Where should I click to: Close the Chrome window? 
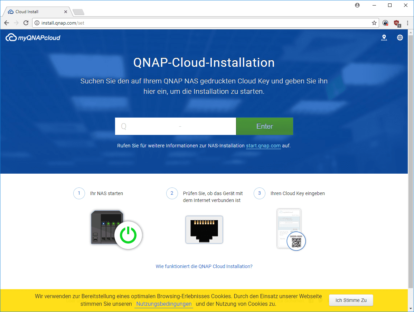coord(406,5)
